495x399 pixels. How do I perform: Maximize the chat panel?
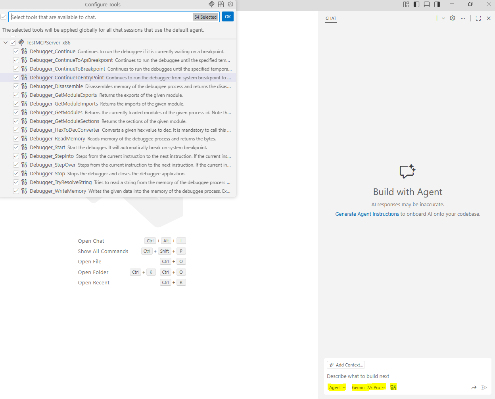click(478, 18)
